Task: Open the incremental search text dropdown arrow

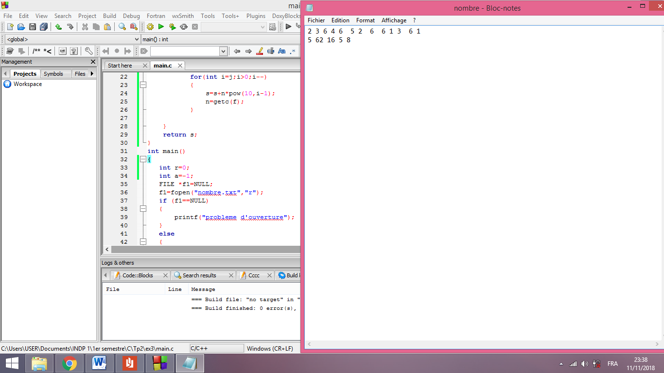Action: 223,51
